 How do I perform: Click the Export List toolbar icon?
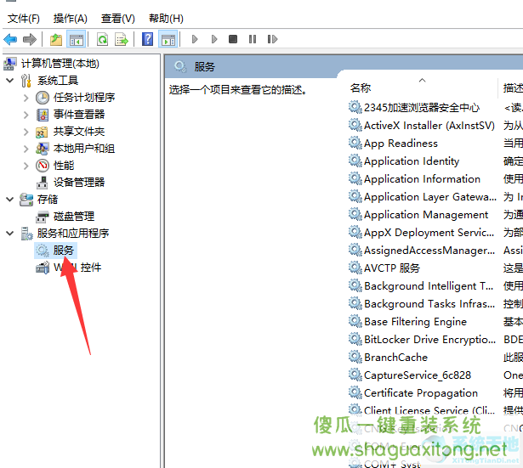coord(122,39)
